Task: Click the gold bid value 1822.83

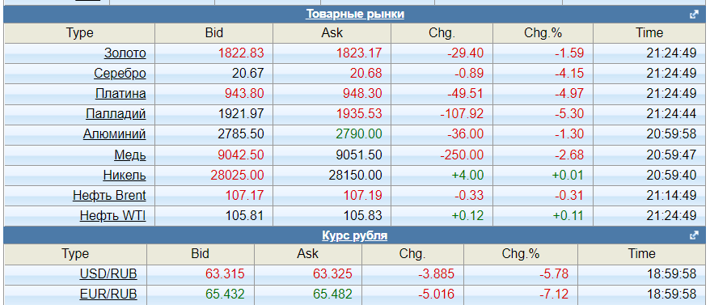Action: point(241,53)
